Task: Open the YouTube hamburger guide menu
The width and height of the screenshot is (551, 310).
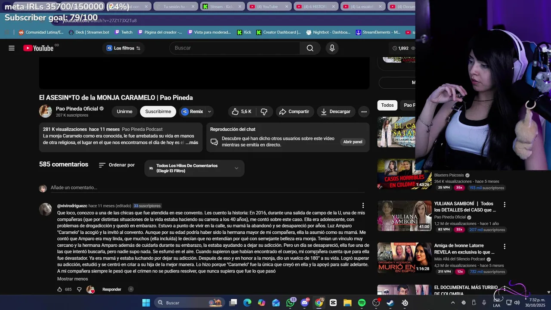Action: [12, 48]
